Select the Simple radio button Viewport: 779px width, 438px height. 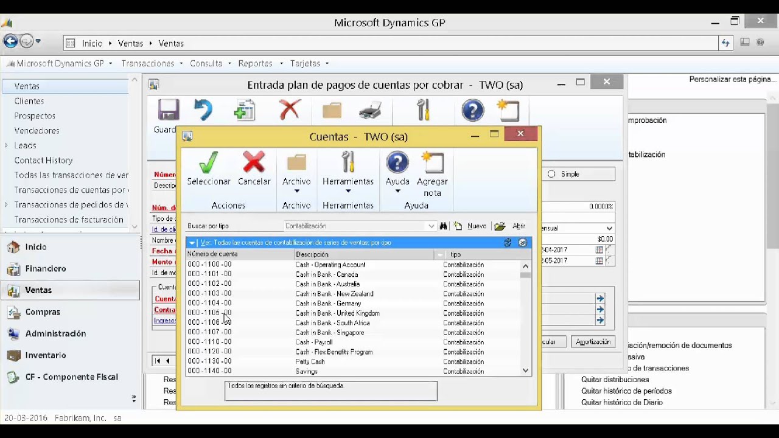coord(551,174)
